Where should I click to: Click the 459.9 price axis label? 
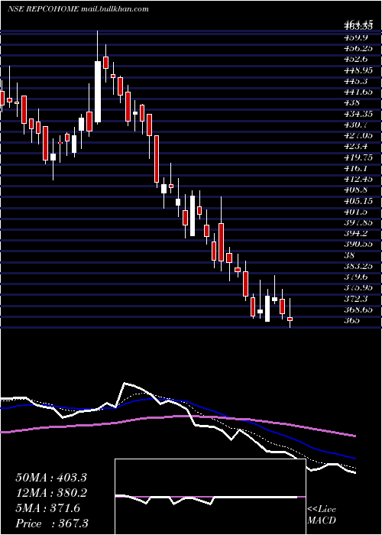354,37
